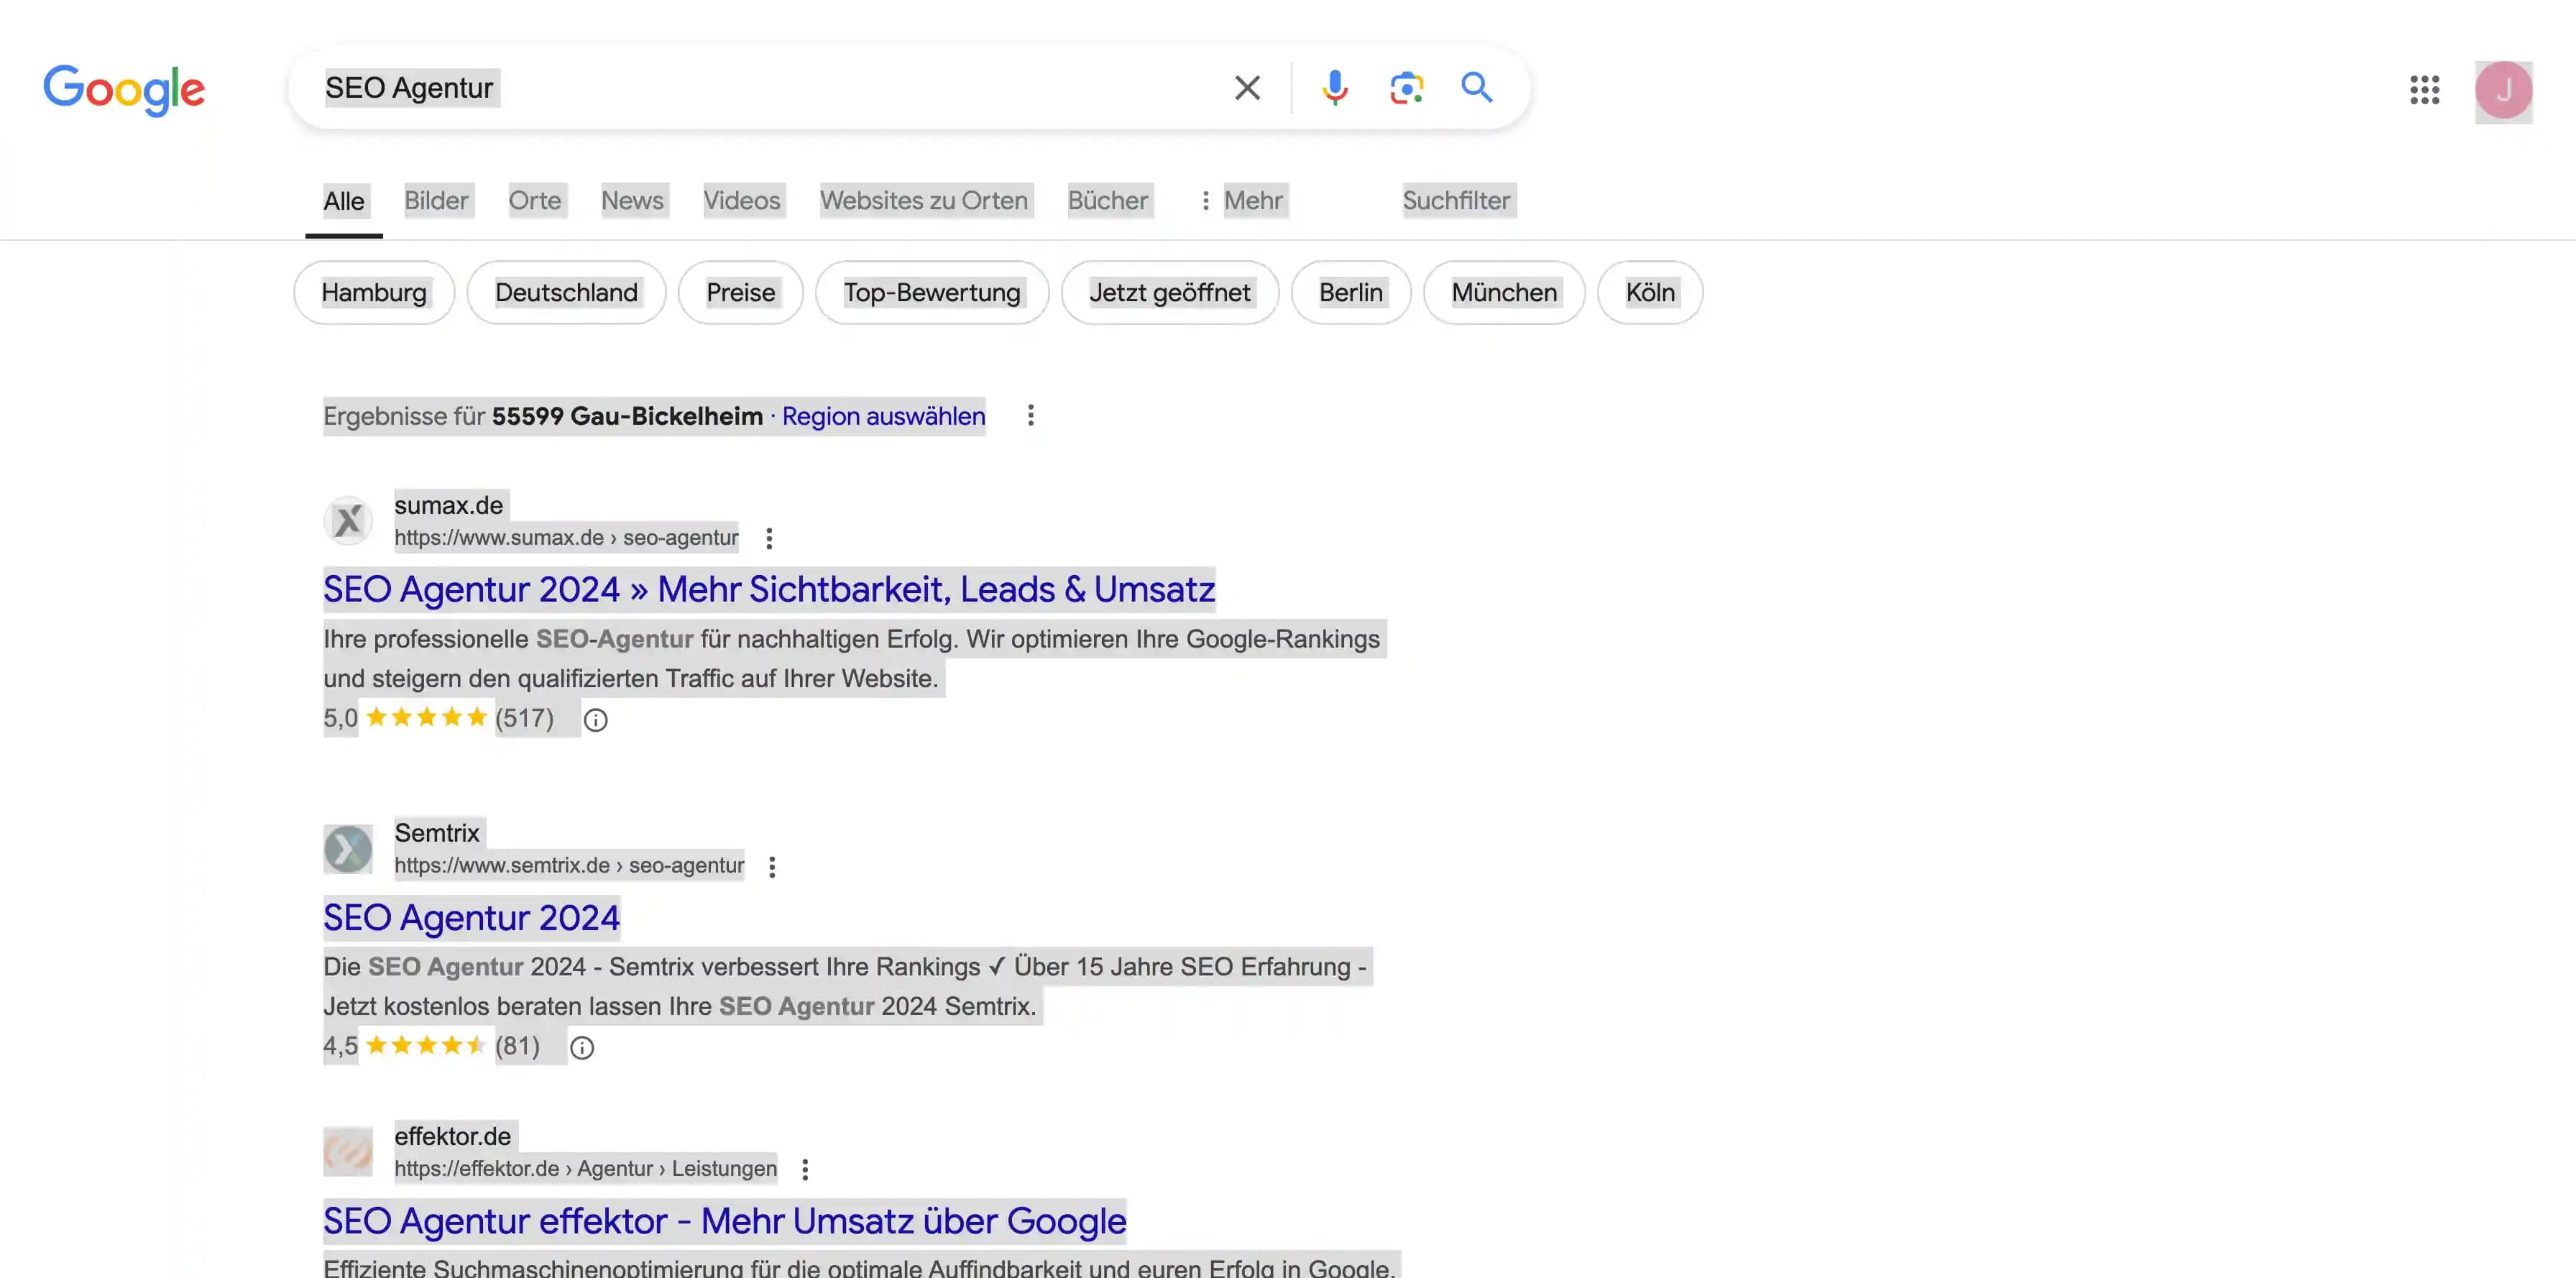Toggle the Jetzt geöffnet filter
This screenshot has width=2576, height=1278.
[x=1170, y=292]
